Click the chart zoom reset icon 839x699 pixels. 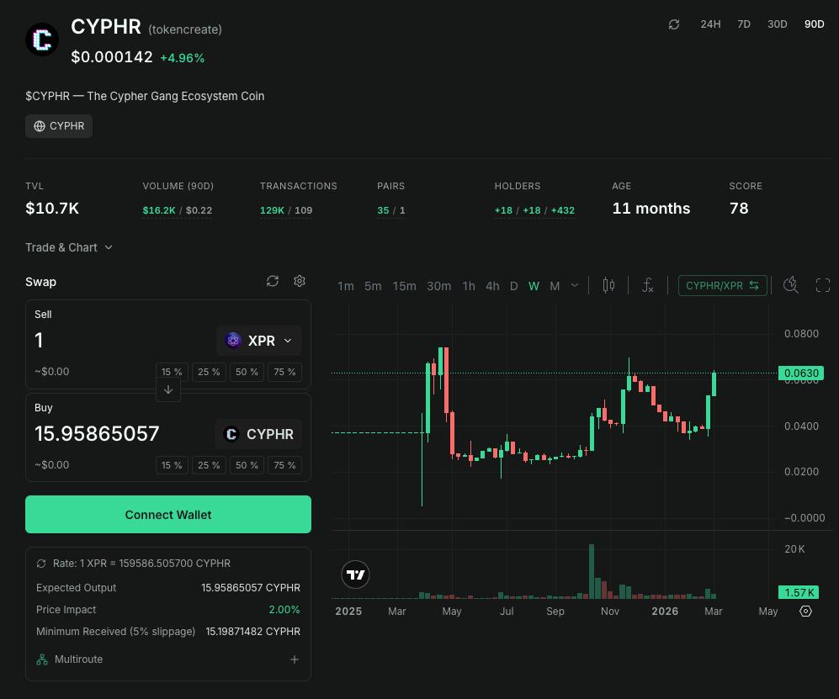click(x=791, y=285)
